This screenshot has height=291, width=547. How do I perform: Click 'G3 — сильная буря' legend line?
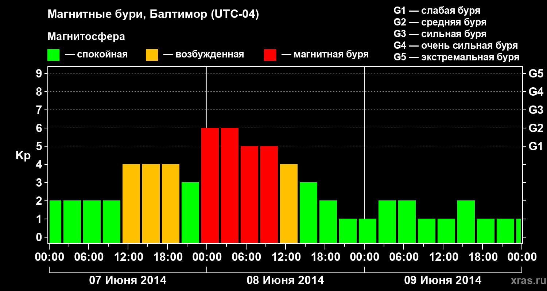click(x=440, y=34)
